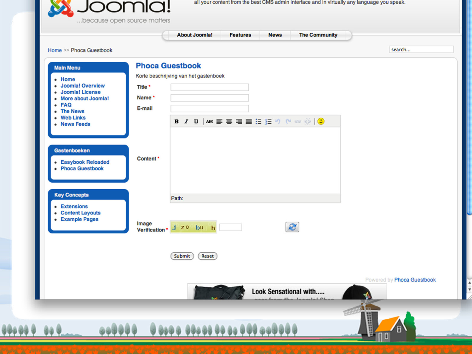Screen dimensions: 472x354
Task: Click the undo arrow icon
Action: point(278,121)
